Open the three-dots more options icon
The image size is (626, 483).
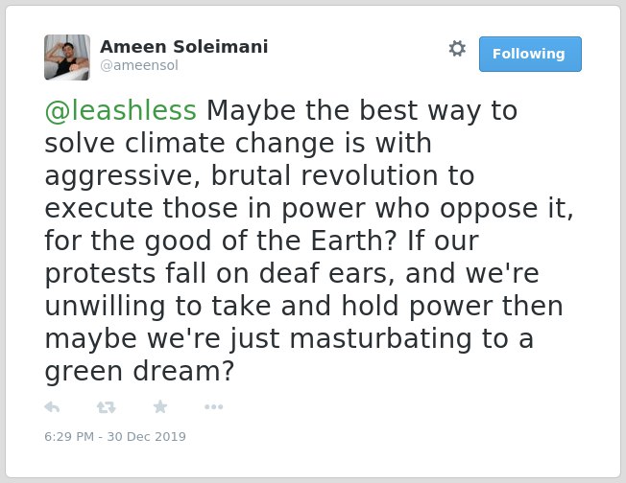(213, 407)
